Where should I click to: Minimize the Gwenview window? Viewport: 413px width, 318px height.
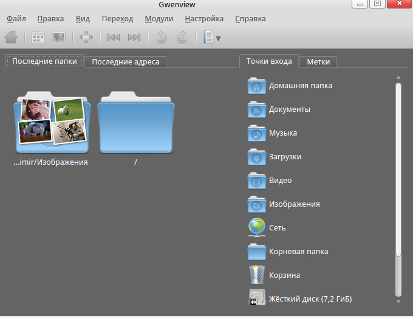tap(360, 4)
